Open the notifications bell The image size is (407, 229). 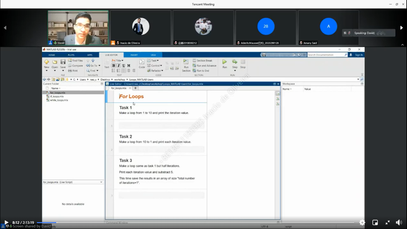point(351,55)
